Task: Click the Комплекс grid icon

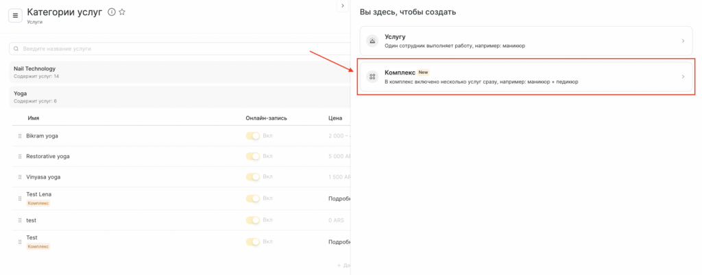Action: coord(372,77)
